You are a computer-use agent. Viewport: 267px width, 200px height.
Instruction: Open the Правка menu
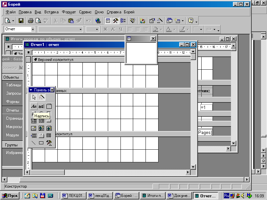point(25,12)
